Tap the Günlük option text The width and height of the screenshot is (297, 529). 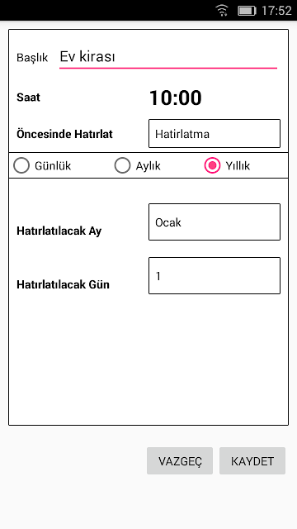point(53,165)
